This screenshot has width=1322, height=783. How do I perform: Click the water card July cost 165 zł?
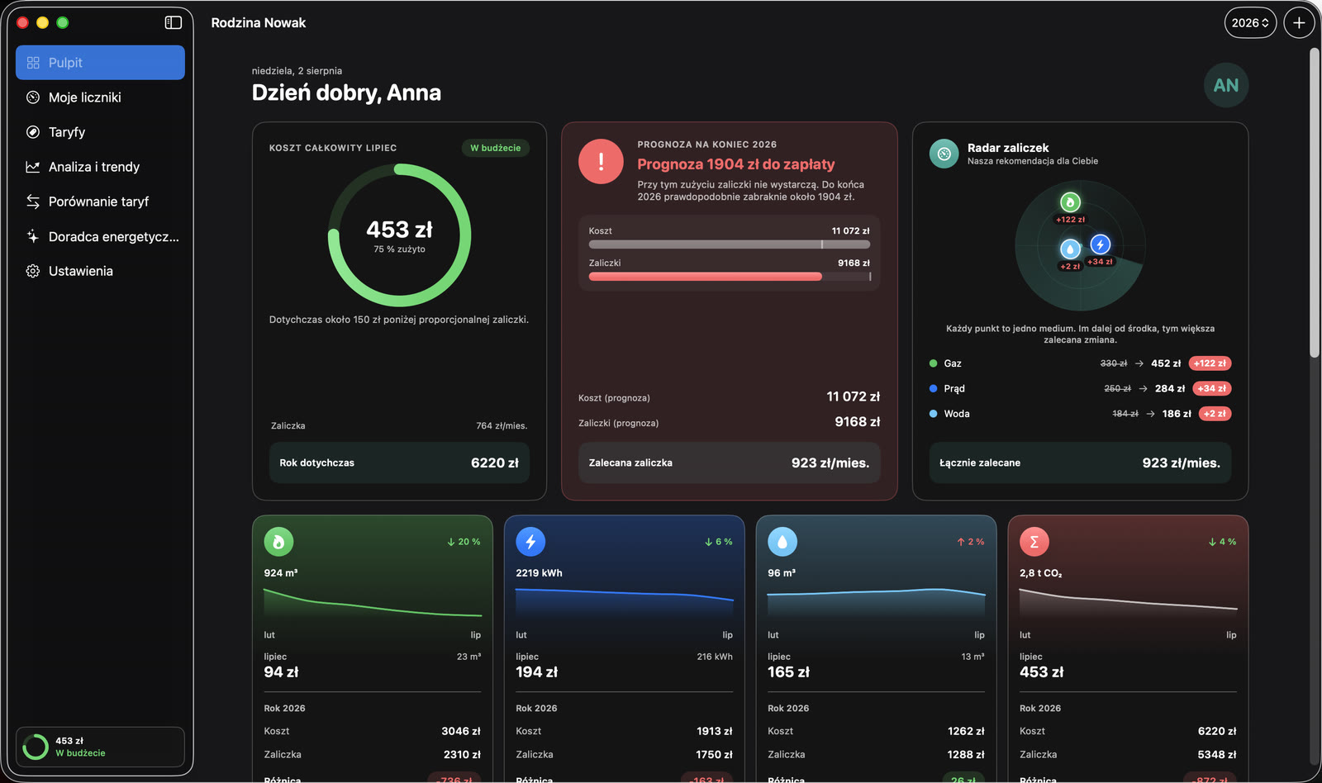(x=789, y=672)
